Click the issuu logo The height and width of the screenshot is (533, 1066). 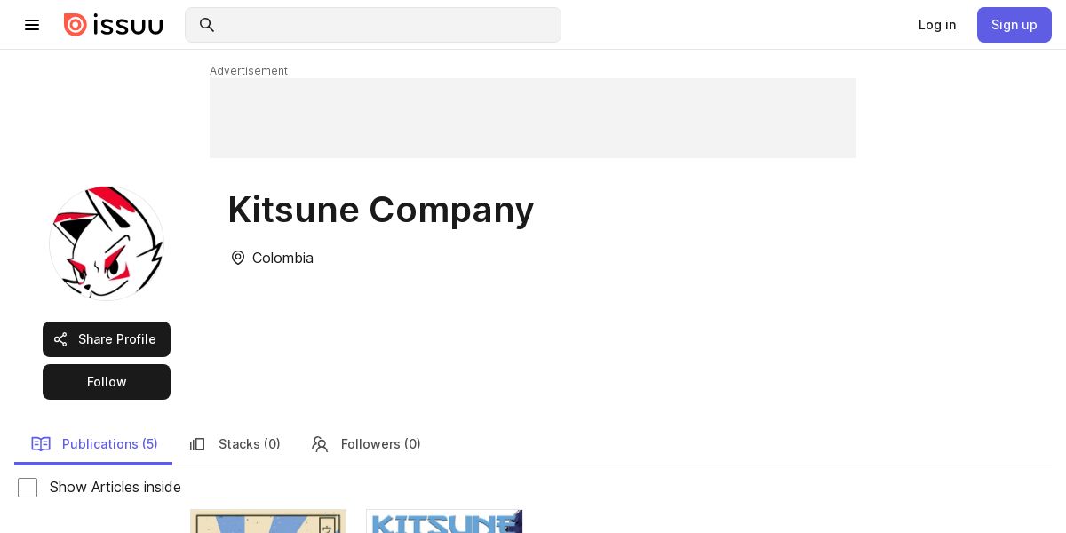point(114,25)
